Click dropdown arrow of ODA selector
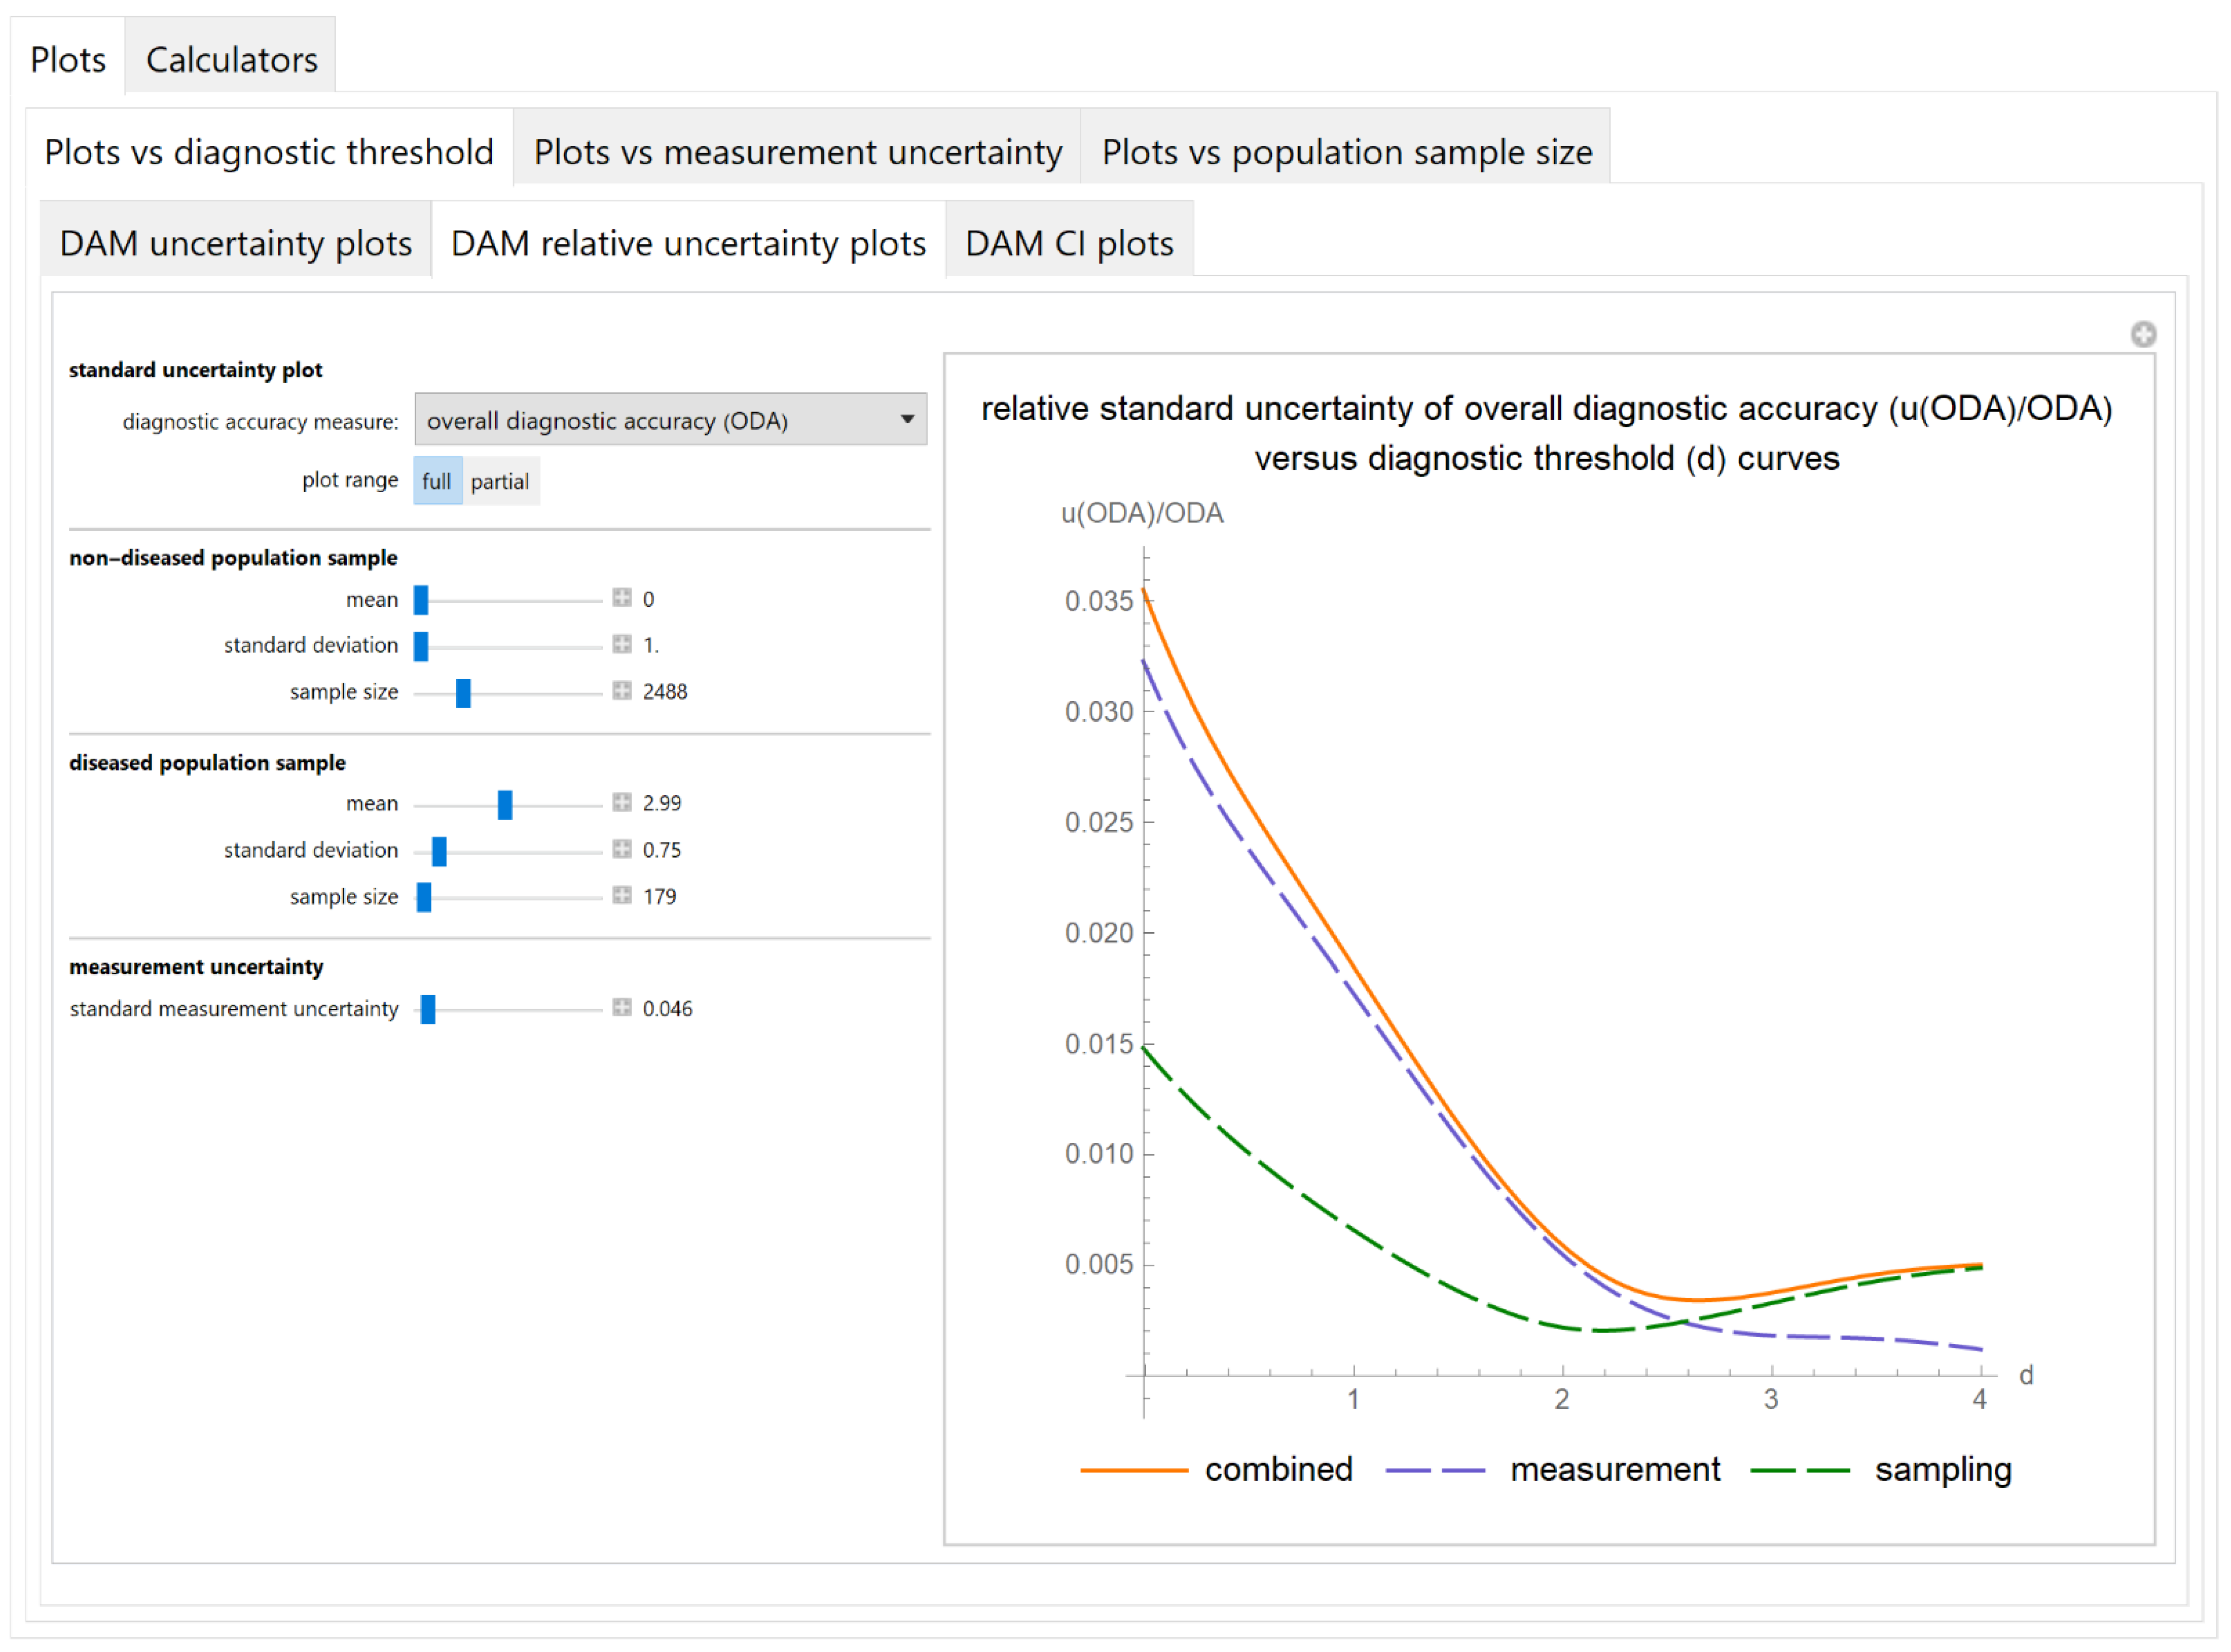The width and height of the screenshot is (2231, 1652). pyautogui.click(x=907, y=420)
